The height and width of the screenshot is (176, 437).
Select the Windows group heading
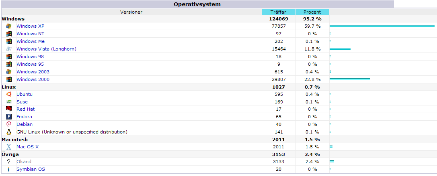[13, 19]
